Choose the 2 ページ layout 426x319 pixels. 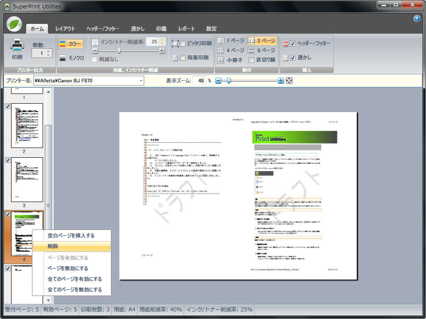pos(262,41)
